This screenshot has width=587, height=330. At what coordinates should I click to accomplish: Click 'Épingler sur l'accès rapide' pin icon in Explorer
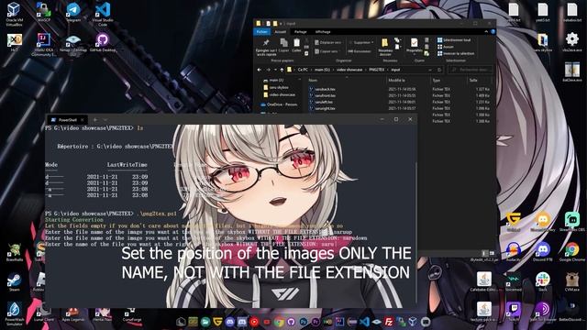266,47
